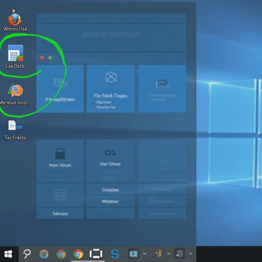Select the first bullet under "Flar Nork Trepo"
This screenshot has width=262, height=262.
coord(104,102)
